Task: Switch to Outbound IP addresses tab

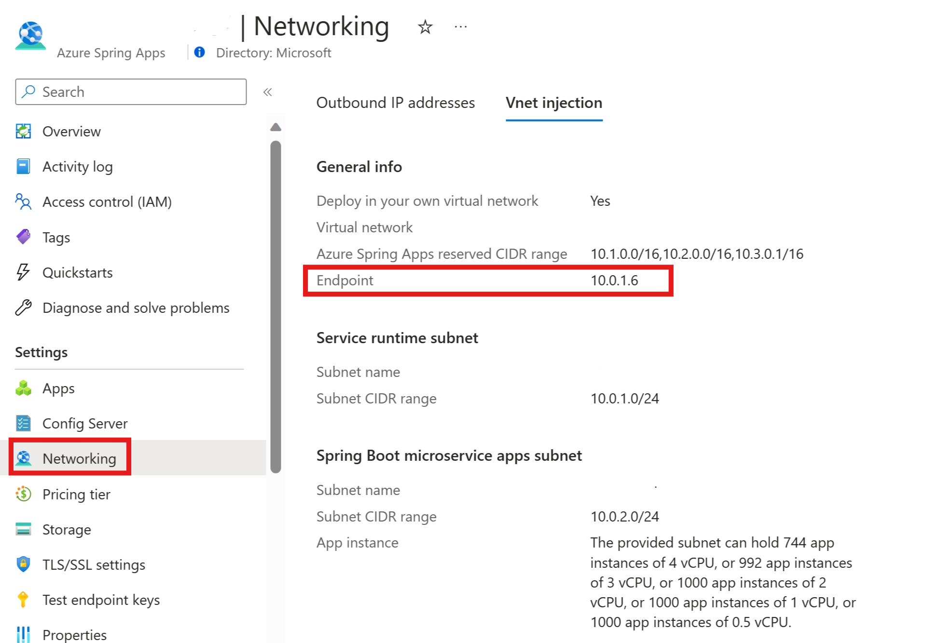Action: coord(395,103)
